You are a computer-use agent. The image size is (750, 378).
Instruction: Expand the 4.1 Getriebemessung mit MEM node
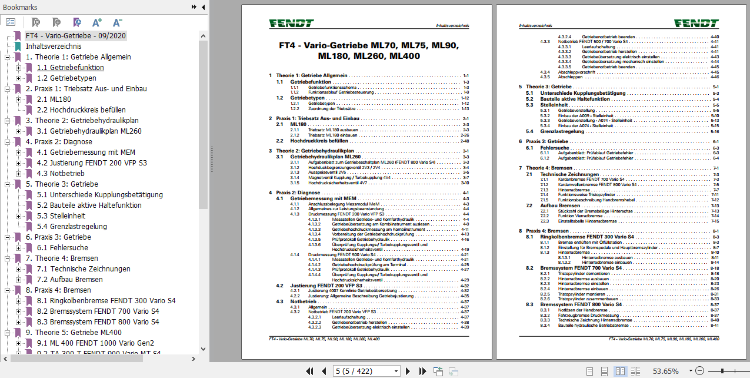click(x=18, y=152)
